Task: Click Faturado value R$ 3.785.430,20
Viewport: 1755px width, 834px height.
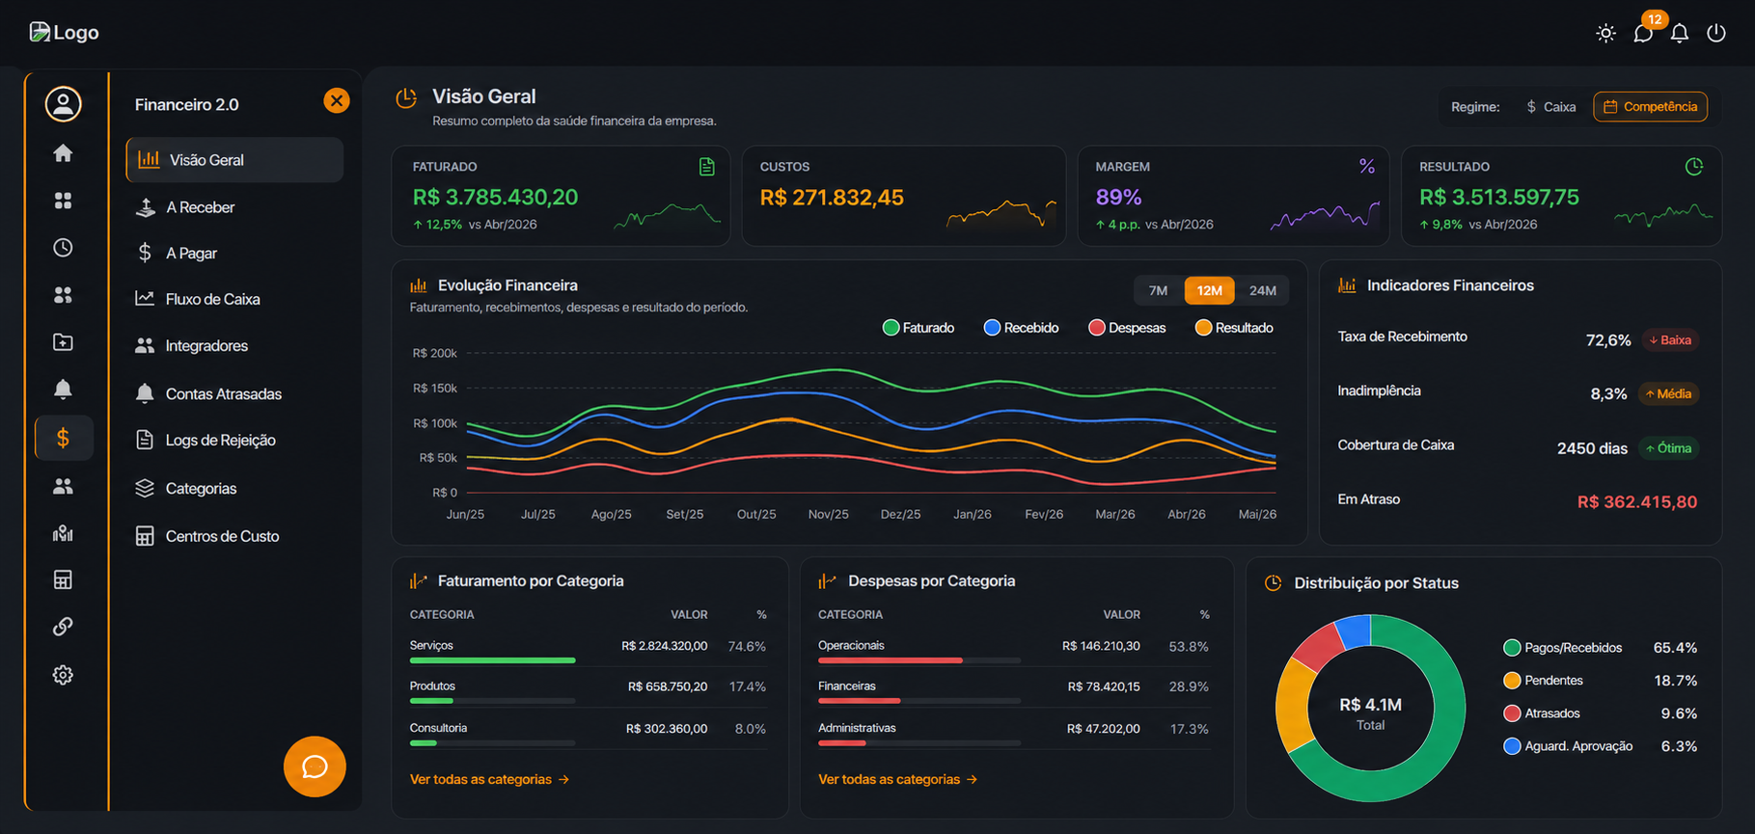Action: tap(495, 198)
